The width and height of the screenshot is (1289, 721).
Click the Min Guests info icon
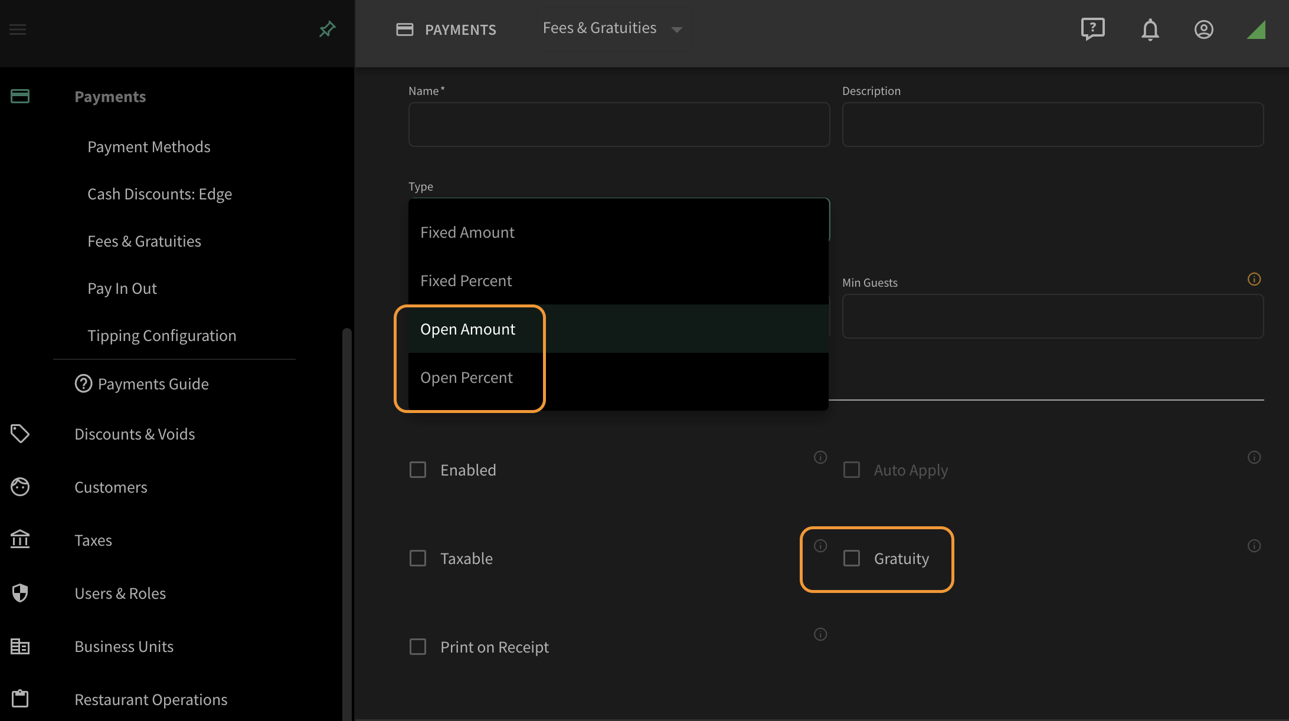point(1254,279)
